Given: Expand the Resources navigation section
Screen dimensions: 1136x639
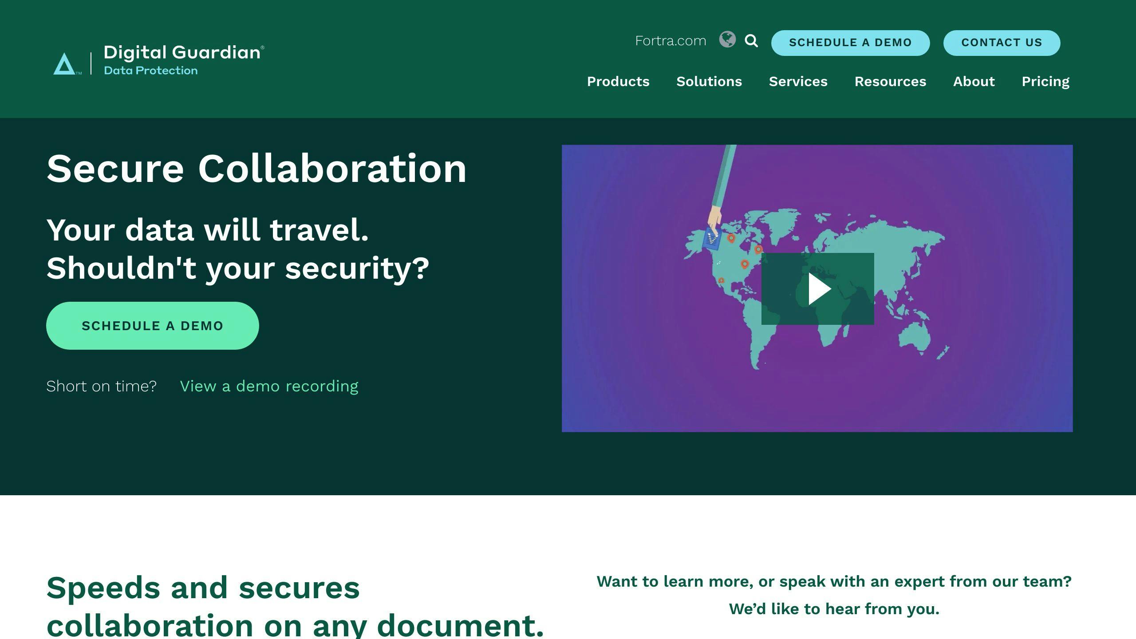Looking at the screenshot, I should click(x=890, y=81).
